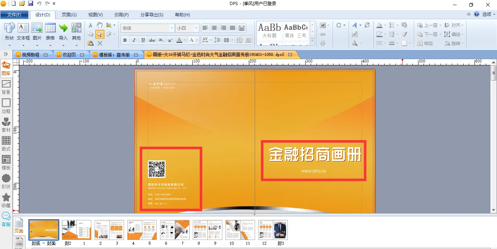The height and width of the screenshot is (249, 497).
Task: Switch to the 分享导出(S) ribbon tab
Action: (x=152, y=15)
